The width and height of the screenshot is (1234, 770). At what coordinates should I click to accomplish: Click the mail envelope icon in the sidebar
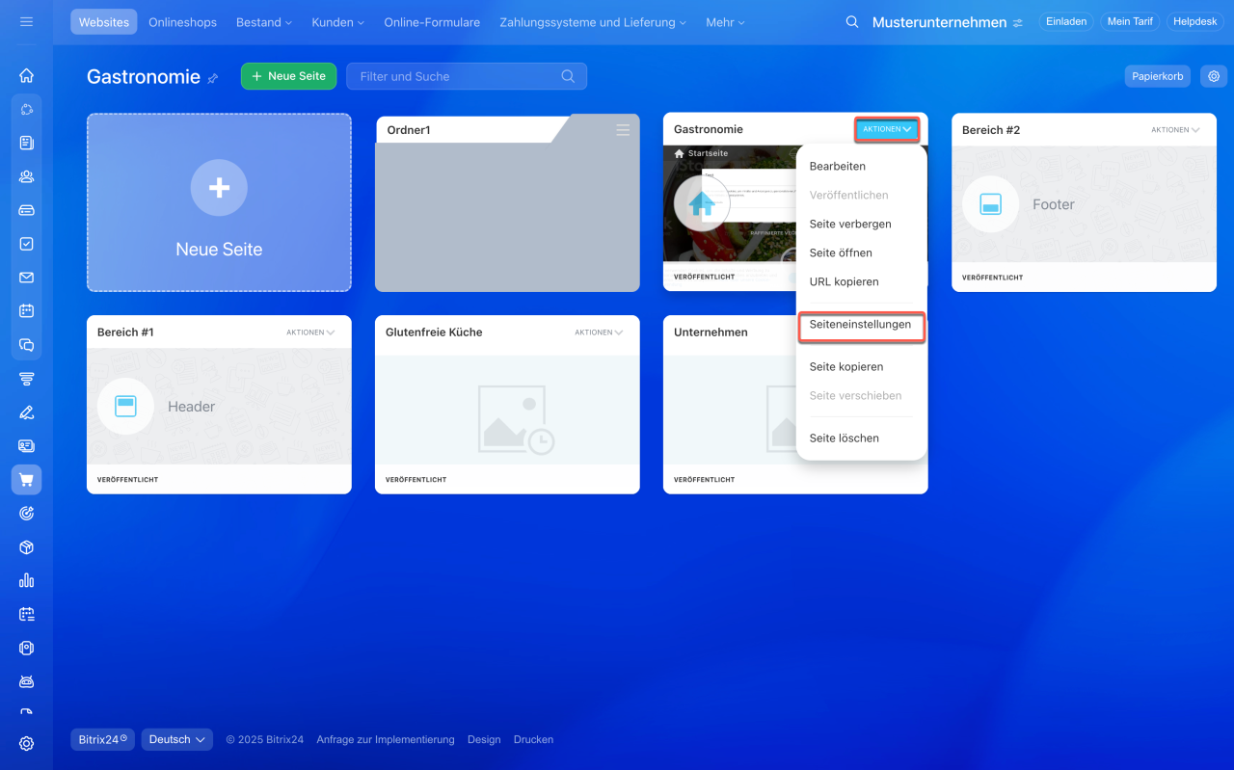click(26, 278)
